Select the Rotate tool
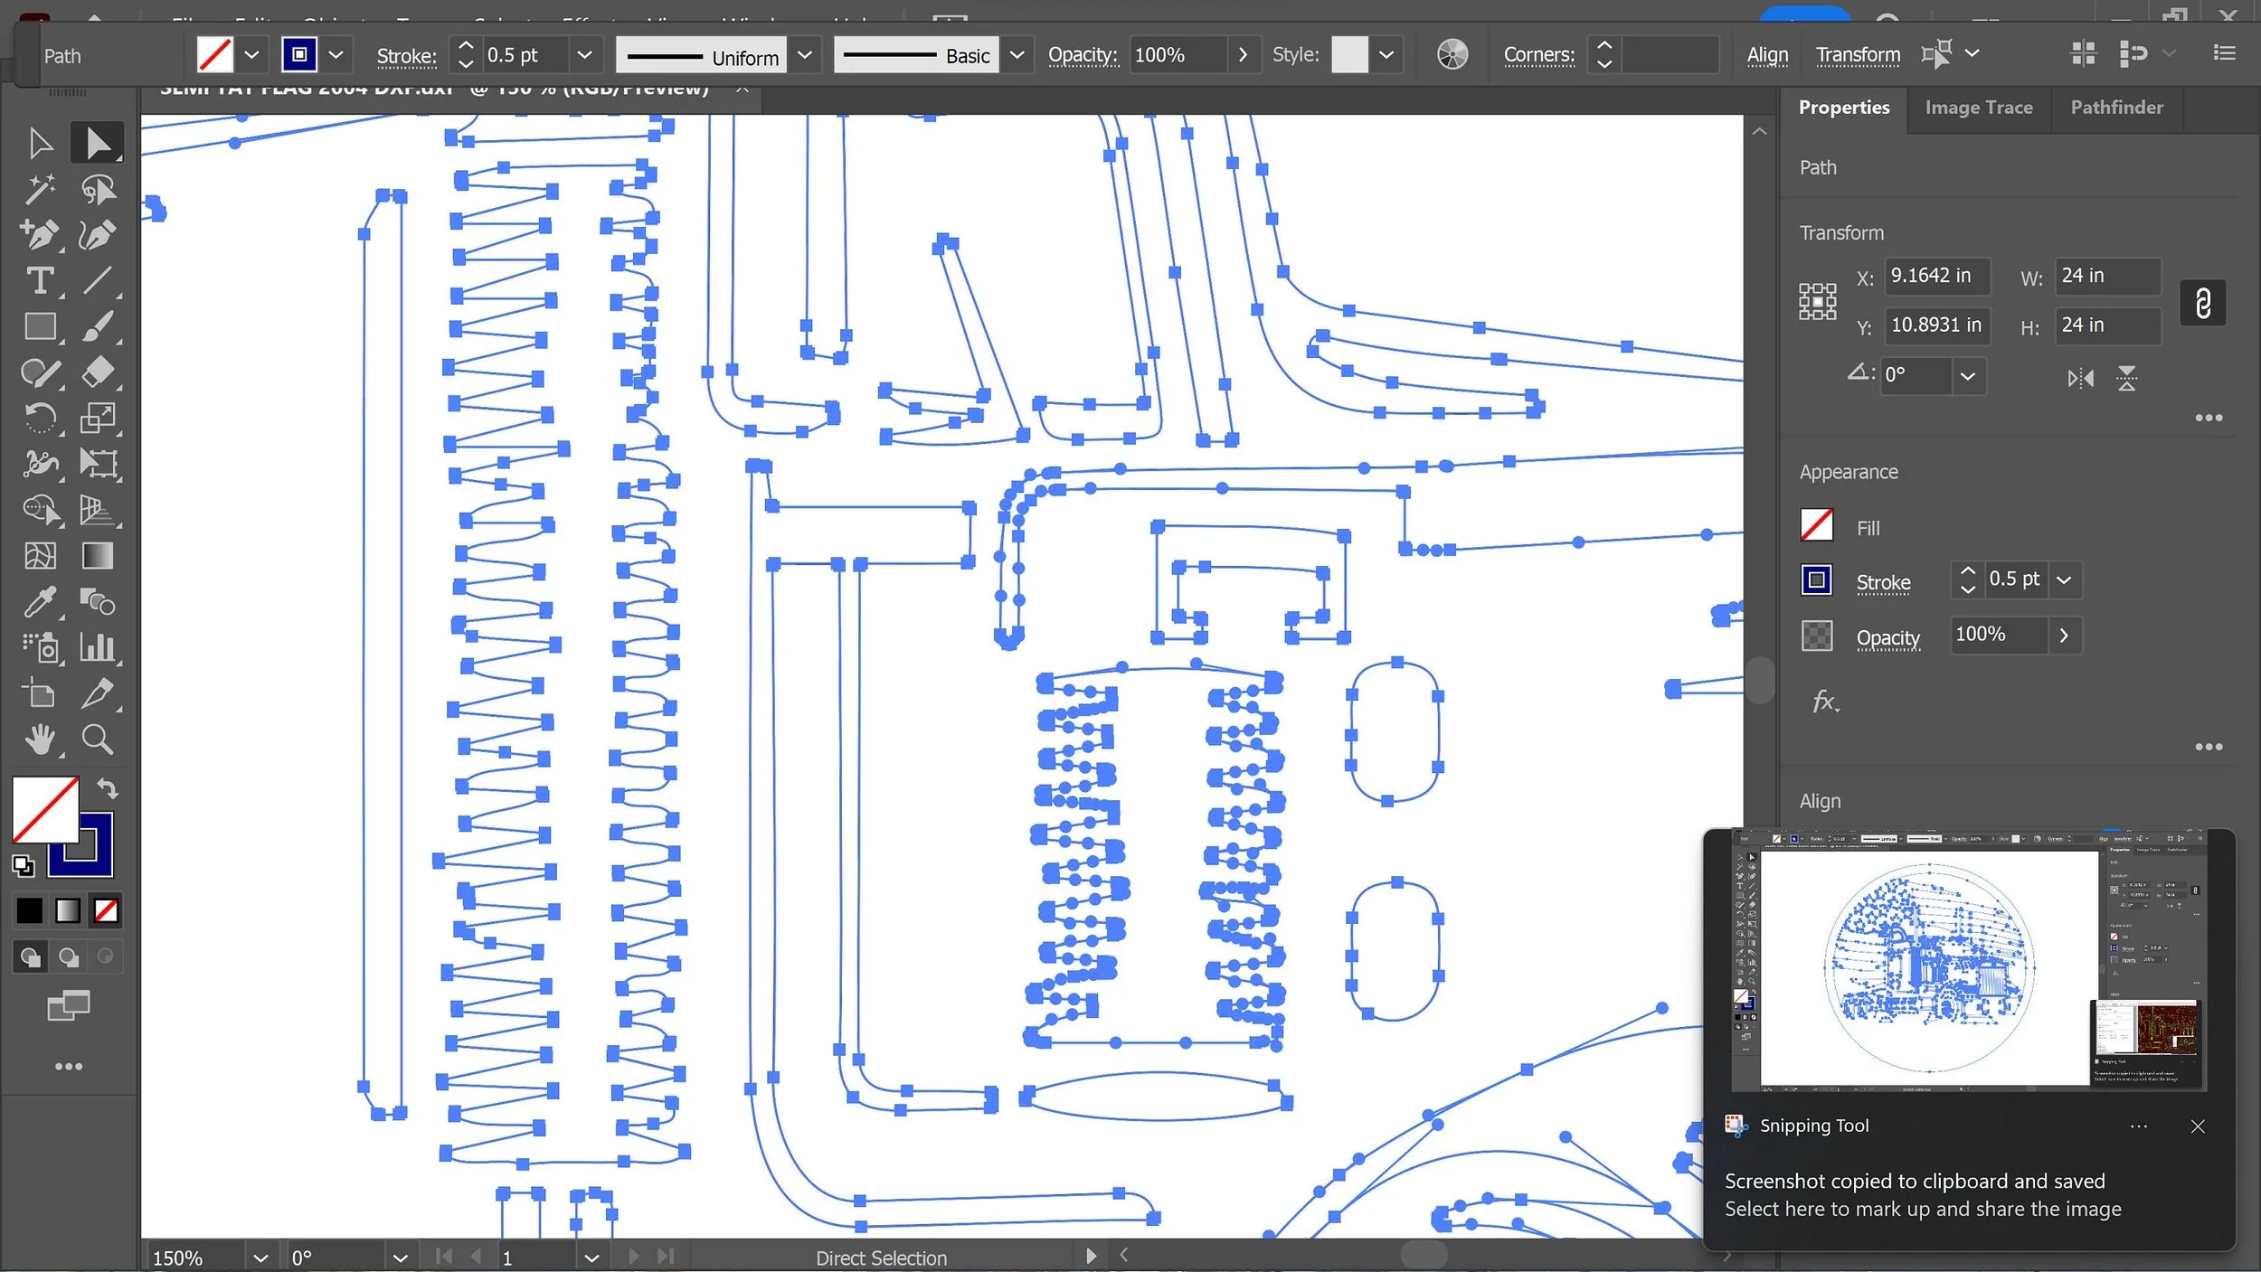Viewport: 2261px width, 1272px height. 39,418
